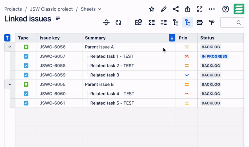Open the more options ellipsis menu
249x147 pixels.
click(x=212, y=9)
